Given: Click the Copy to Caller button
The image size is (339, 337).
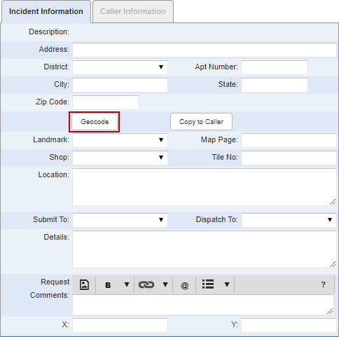Looking at the screenshot, I should coord(201,122).
